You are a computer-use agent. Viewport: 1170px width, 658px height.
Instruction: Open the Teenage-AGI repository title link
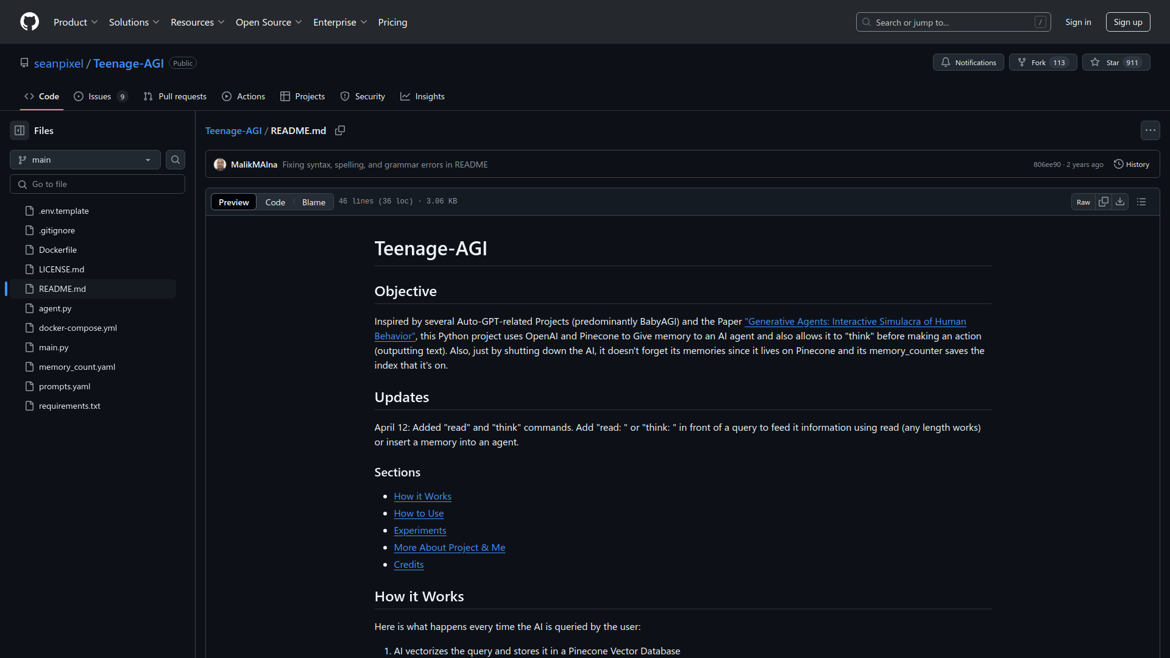tap(129, 63)
